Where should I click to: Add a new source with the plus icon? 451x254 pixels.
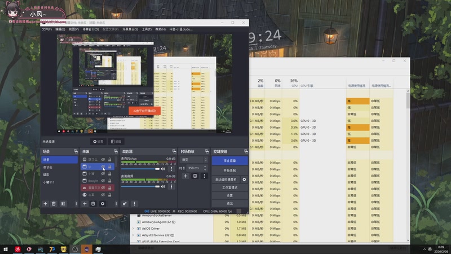point(85,204)
